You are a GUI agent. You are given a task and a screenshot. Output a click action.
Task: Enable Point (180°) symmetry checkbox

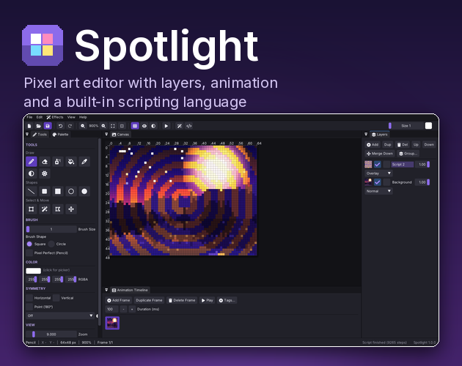click(29, 307)
